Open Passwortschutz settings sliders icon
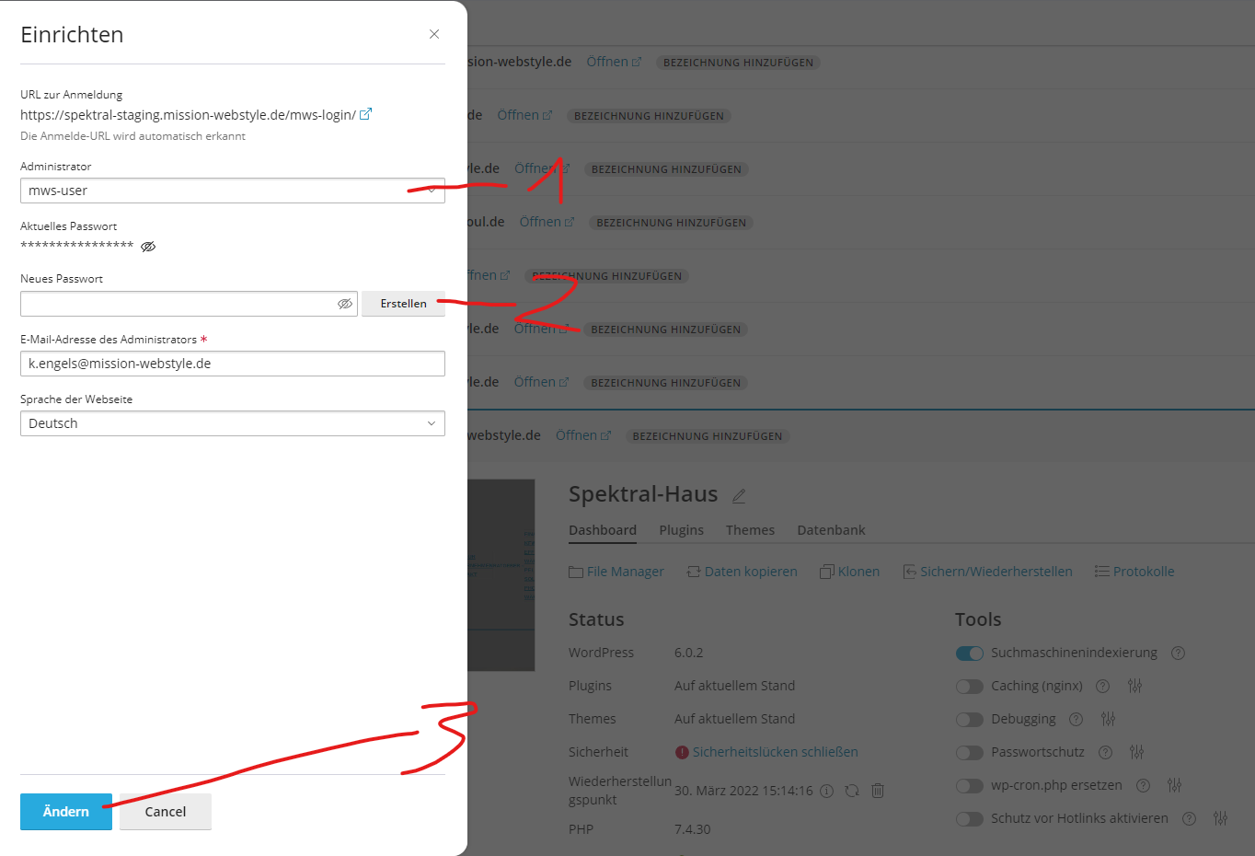1255x856 pixels. (1136, 752)
